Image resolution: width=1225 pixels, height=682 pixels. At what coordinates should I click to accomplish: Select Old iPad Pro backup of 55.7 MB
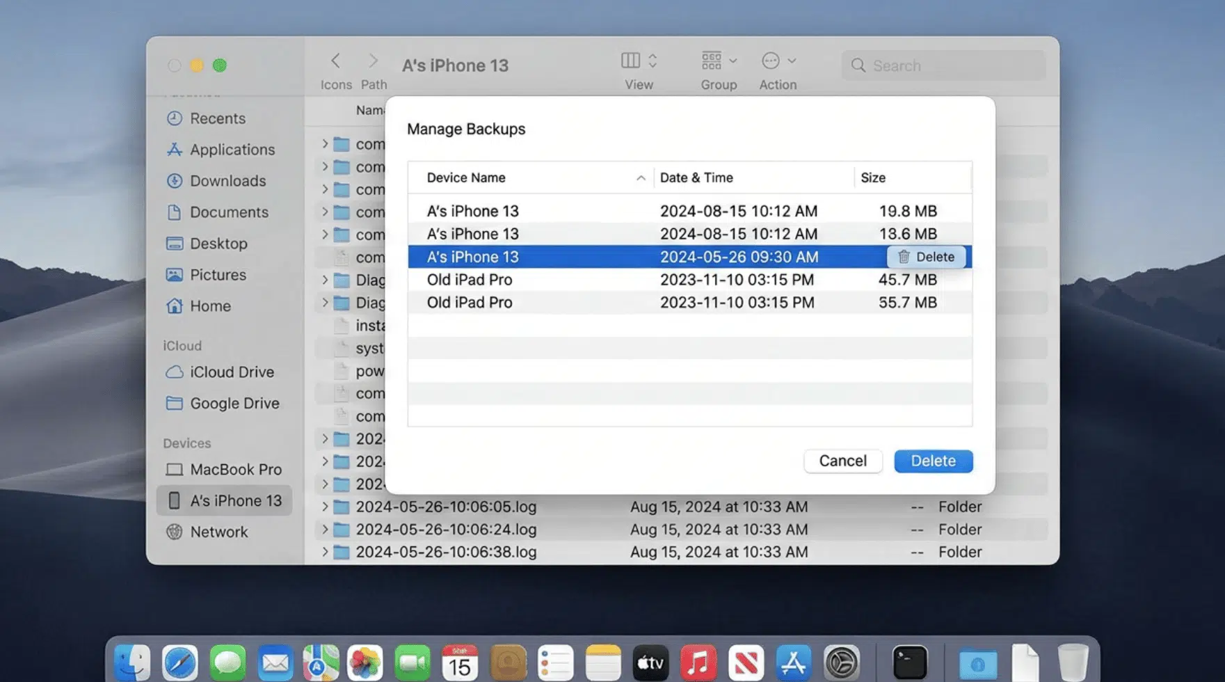[x=690, y=303]
